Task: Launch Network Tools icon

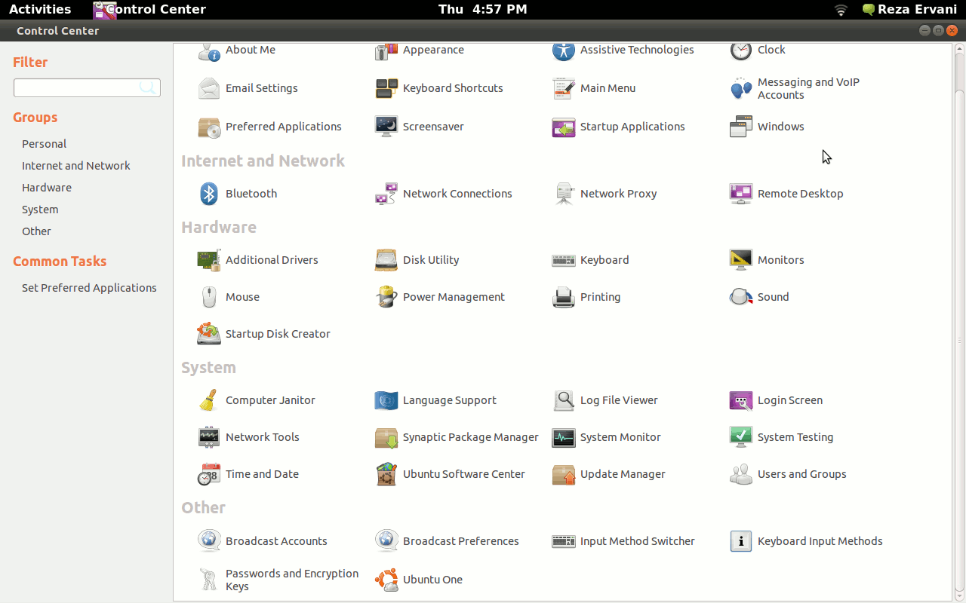Action: tap(209, 437)
